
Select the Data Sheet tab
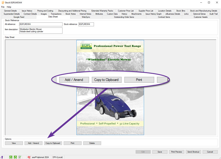(x=53, y=17)
